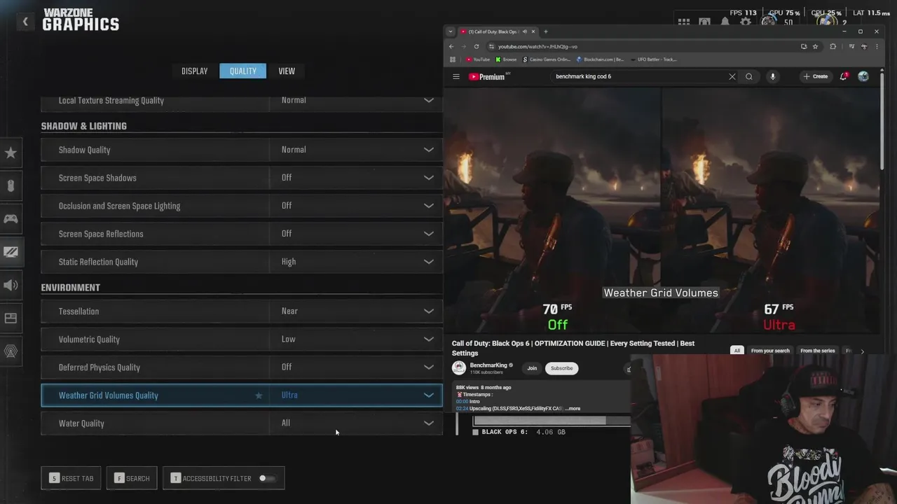Open a new Chrome tab
897x504 pixels.
(546, 31)
